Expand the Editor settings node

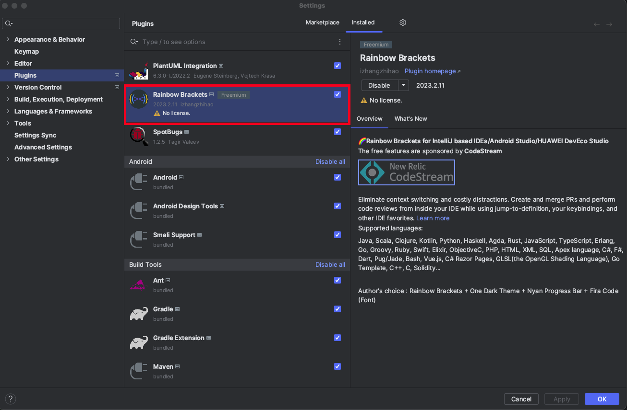point(8,63)
